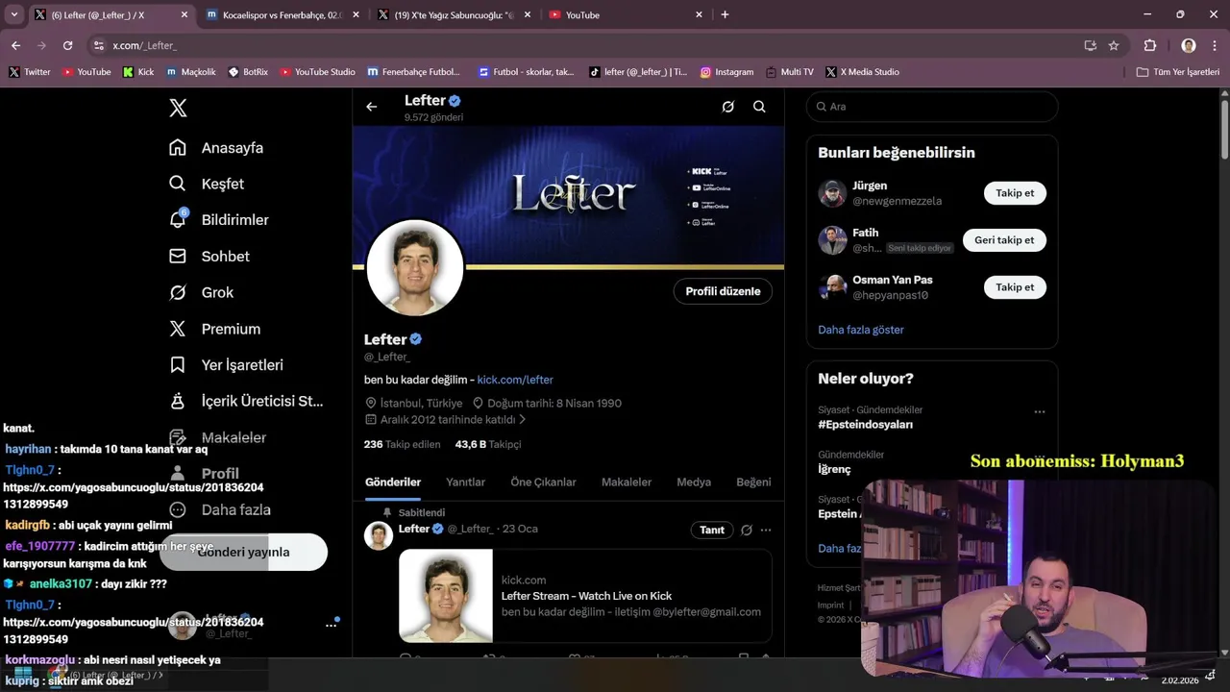Open İçerik Üreticisi Stüdyosu icon

tap(178, 401)
